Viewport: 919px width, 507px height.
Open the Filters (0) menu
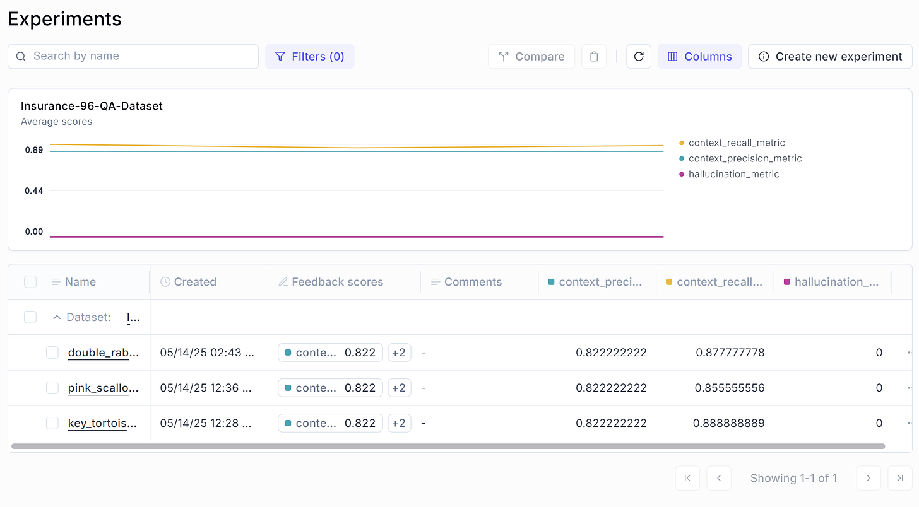click(x=309, y=57)
